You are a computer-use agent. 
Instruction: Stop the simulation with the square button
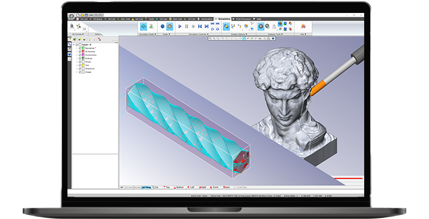click(193, 26)
